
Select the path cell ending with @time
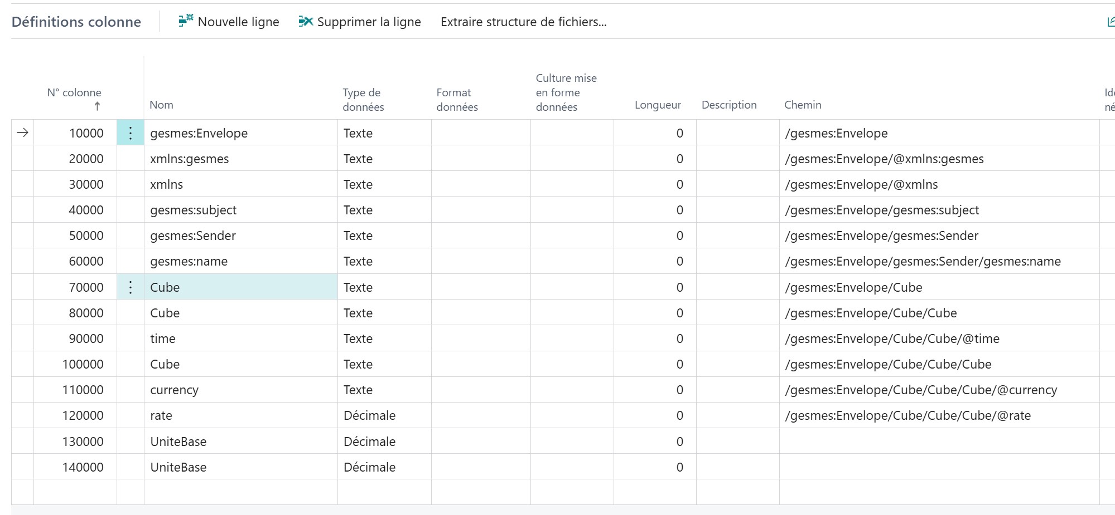(891, 339)
